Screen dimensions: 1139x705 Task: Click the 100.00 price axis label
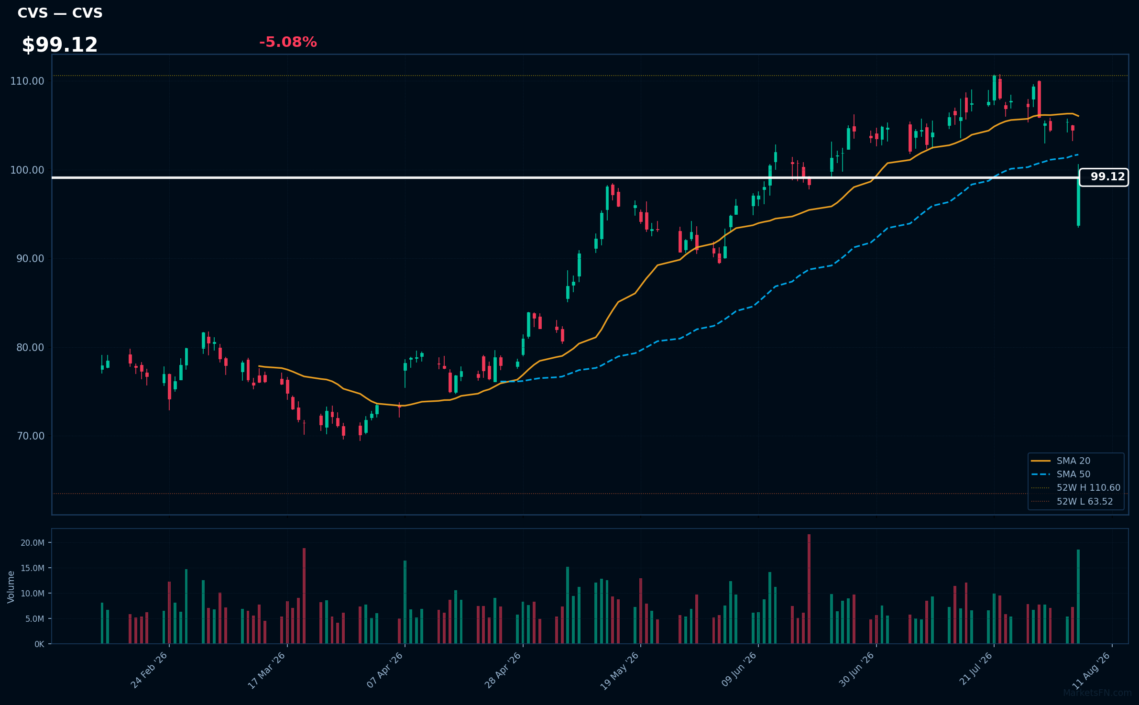point(27,170)
